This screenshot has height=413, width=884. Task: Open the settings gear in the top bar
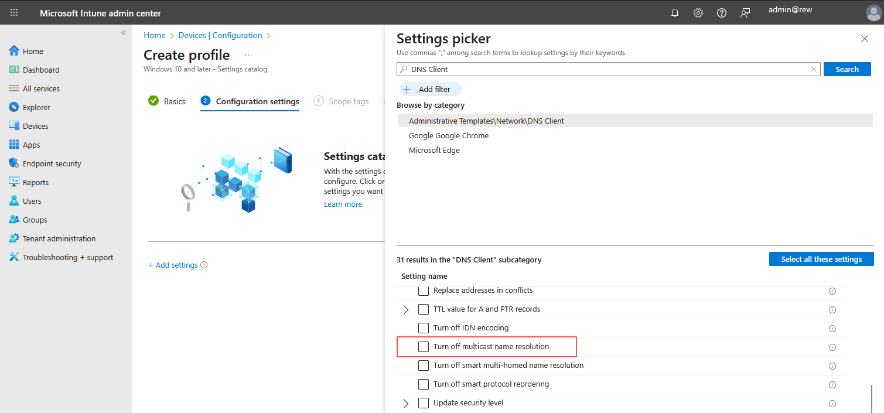point(698,12)
